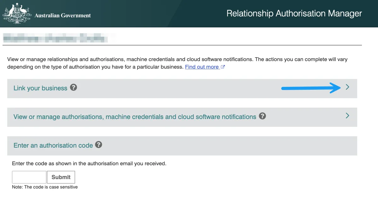
Task: Open help for View or manage authorisations
Action: point(262,116)
